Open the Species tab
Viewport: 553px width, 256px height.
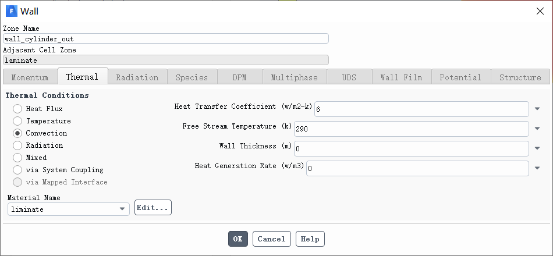tap(192, 77)
